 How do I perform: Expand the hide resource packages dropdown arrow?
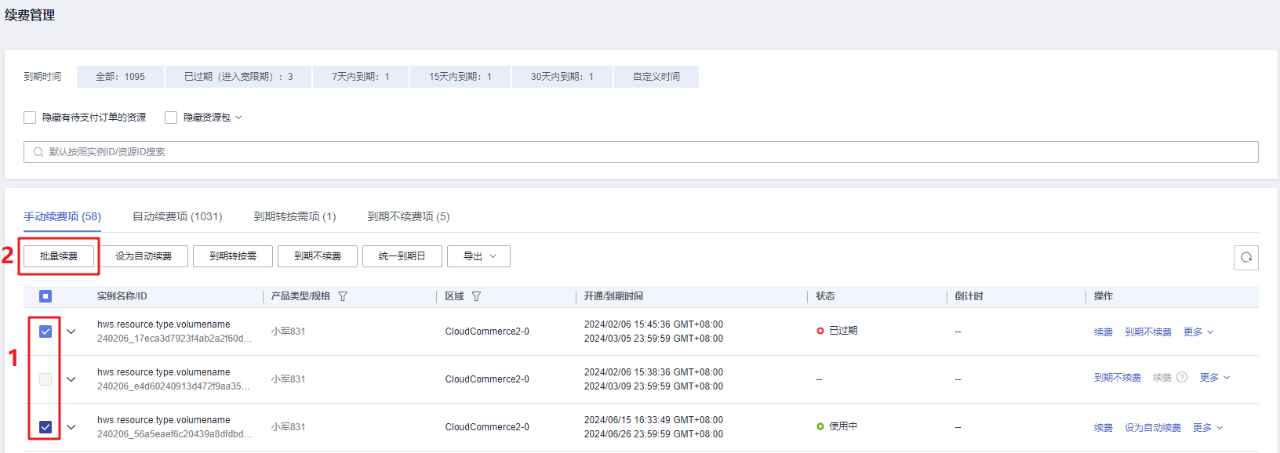point(239,118)
